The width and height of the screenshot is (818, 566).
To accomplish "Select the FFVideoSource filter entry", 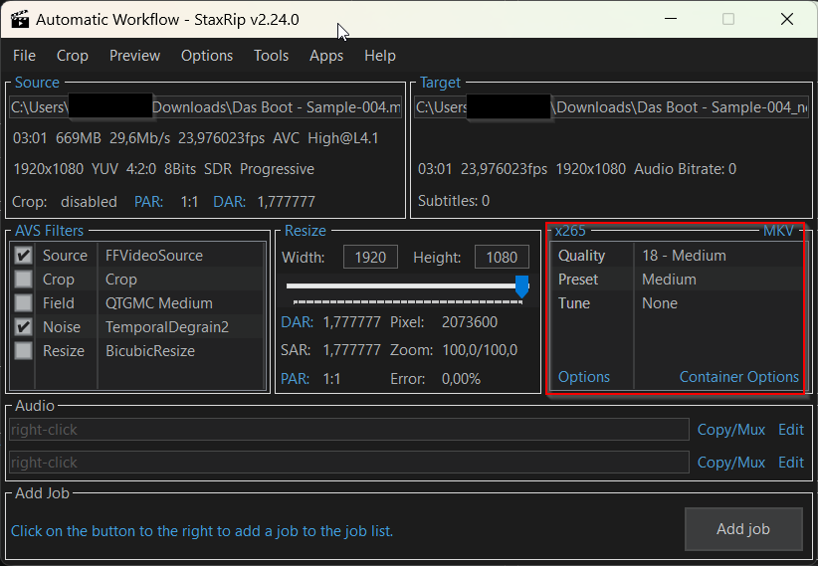I will click(x=154, y=255).
